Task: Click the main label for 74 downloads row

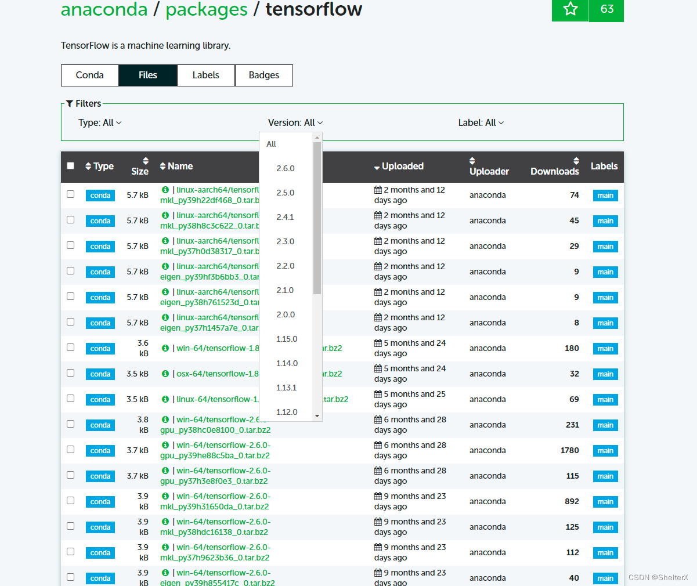Action: click(x=605, y=196)
